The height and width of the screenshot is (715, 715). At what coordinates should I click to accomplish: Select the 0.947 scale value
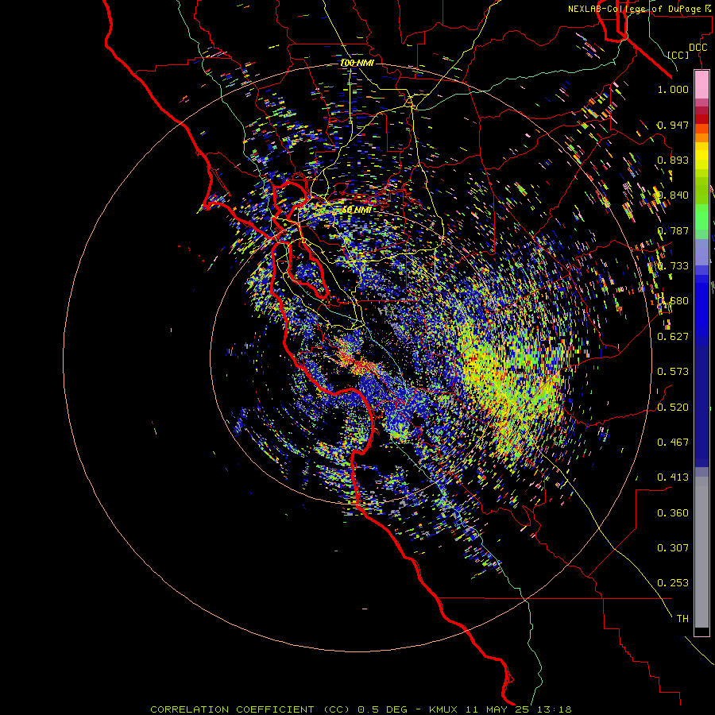click(673, 125)
